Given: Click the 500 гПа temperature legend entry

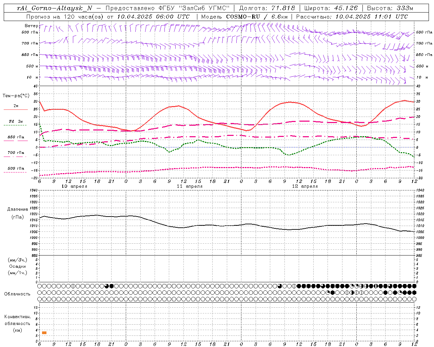Looking at the screenshot, I should pyautogui.click(x=16, y=168).
